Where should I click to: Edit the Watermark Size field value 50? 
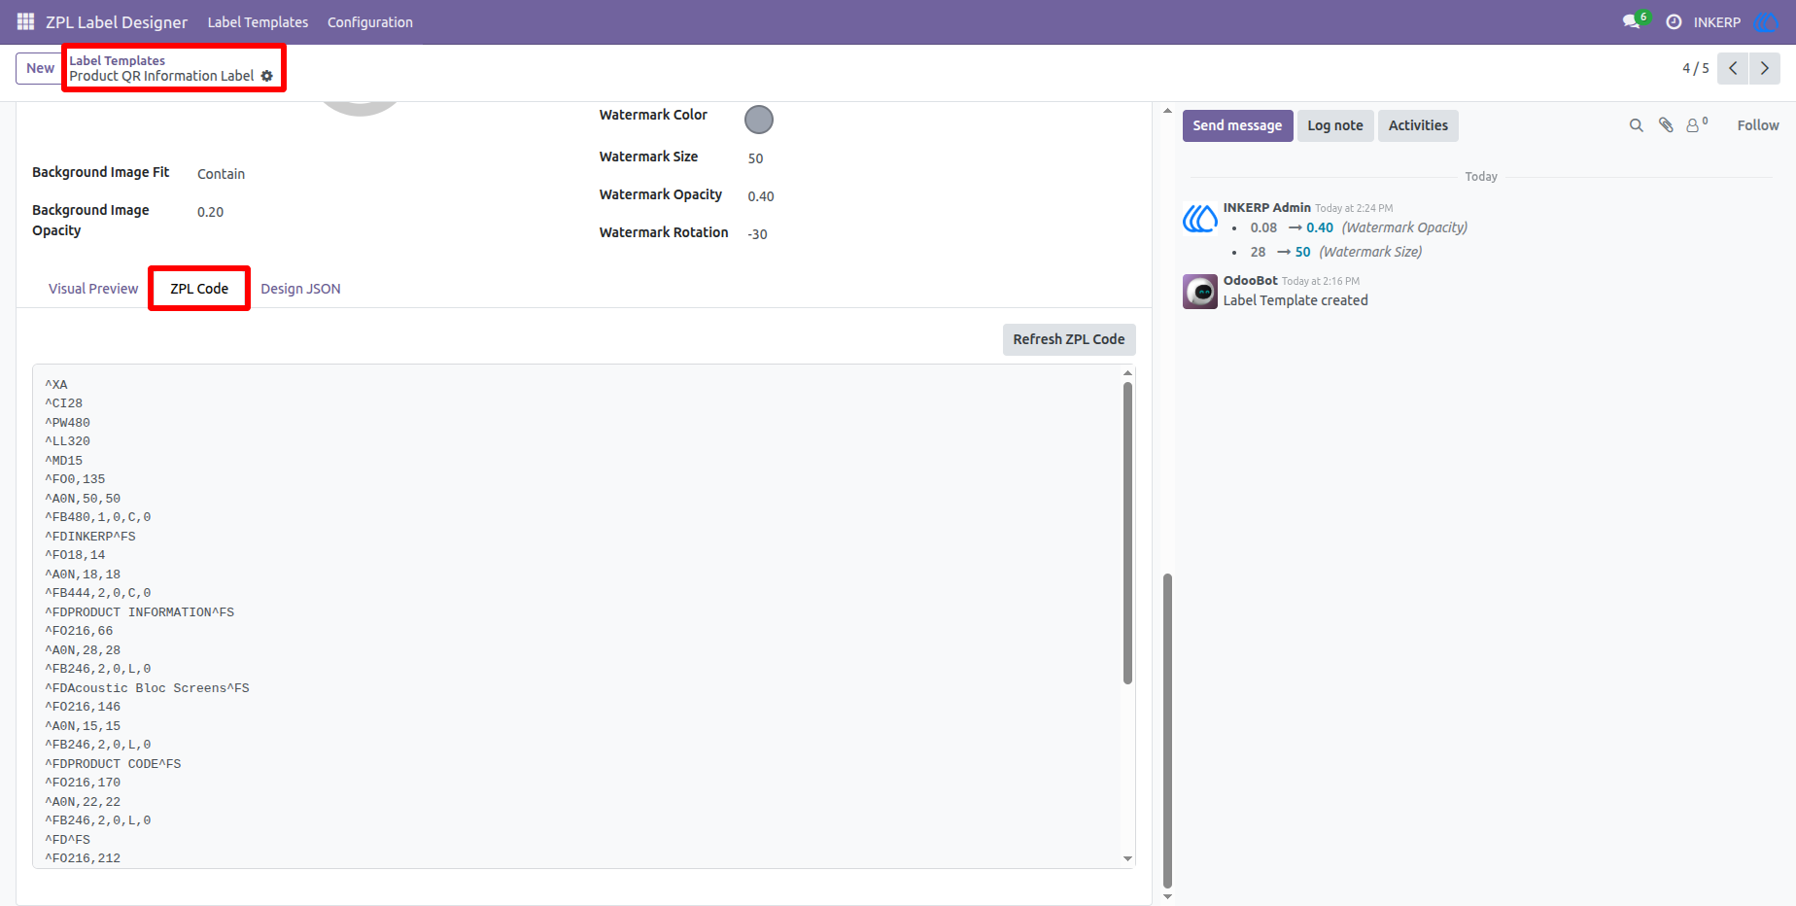coord(756,158)
